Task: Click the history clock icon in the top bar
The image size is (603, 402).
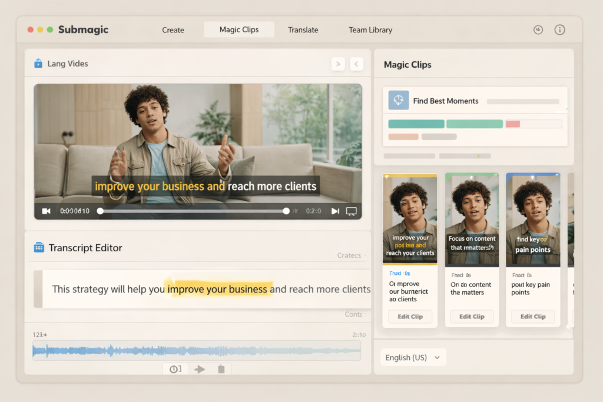Action: [x=538, y=29]
